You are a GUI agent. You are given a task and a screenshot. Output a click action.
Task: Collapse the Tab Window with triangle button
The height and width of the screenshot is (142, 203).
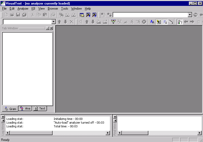(x=47, y=28)
